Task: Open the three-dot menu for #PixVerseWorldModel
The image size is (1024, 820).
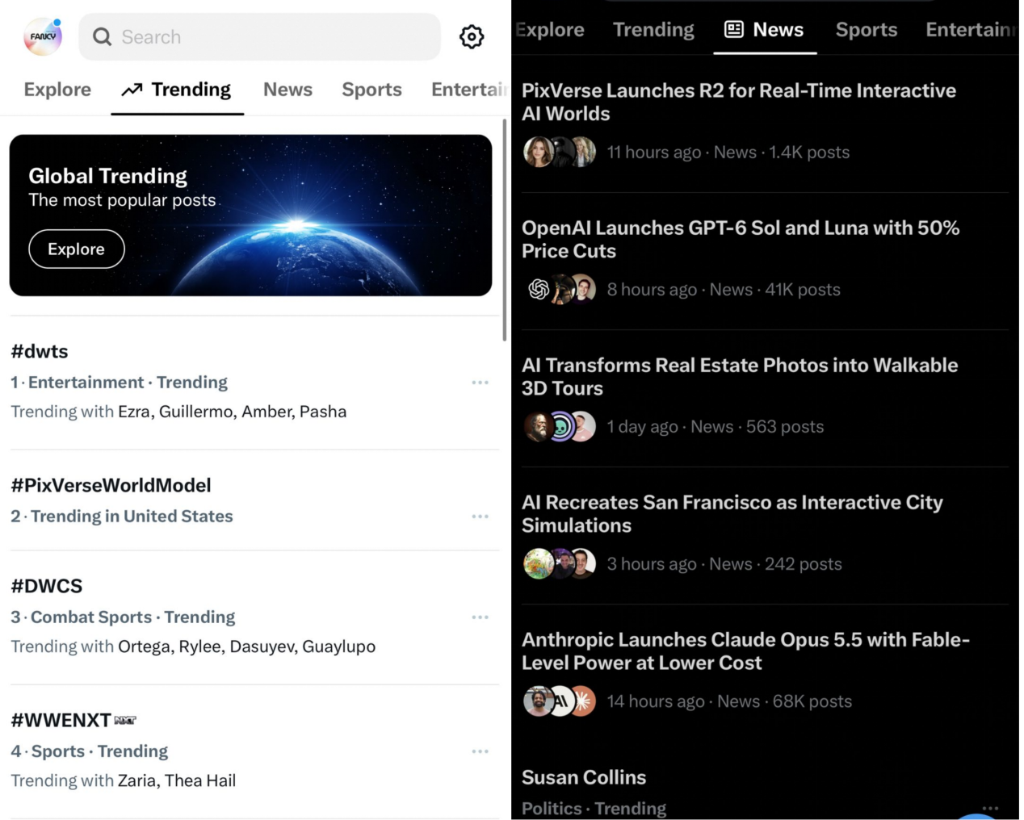Action: pos(481,517)
